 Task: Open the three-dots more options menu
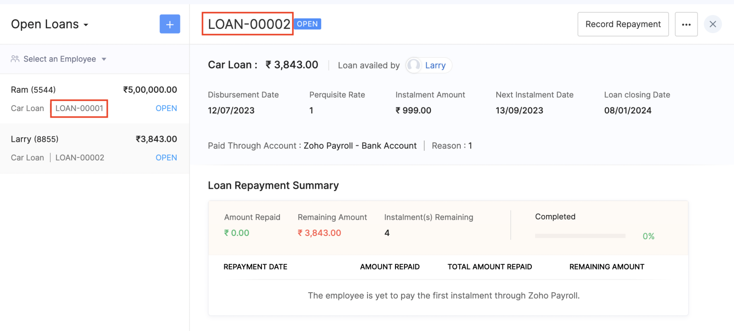tap(686, 24)
